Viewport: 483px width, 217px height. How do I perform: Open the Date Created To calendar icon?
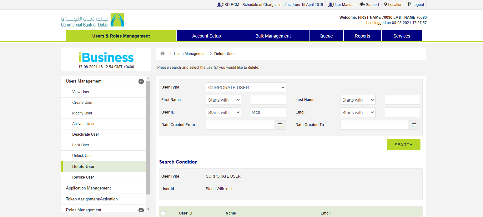tap(414, 125)
